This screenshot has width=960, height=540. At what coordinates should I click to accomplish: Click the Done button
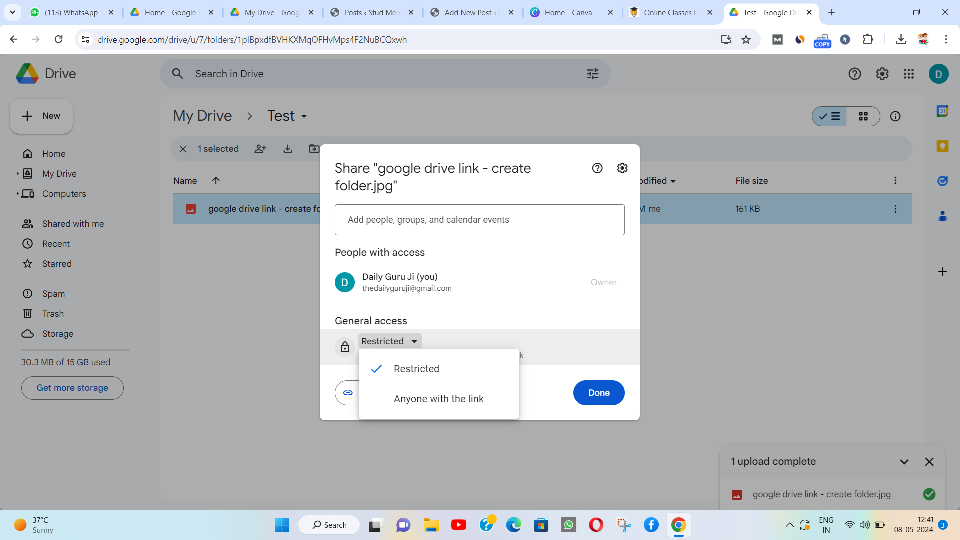(x=598, y=393)
